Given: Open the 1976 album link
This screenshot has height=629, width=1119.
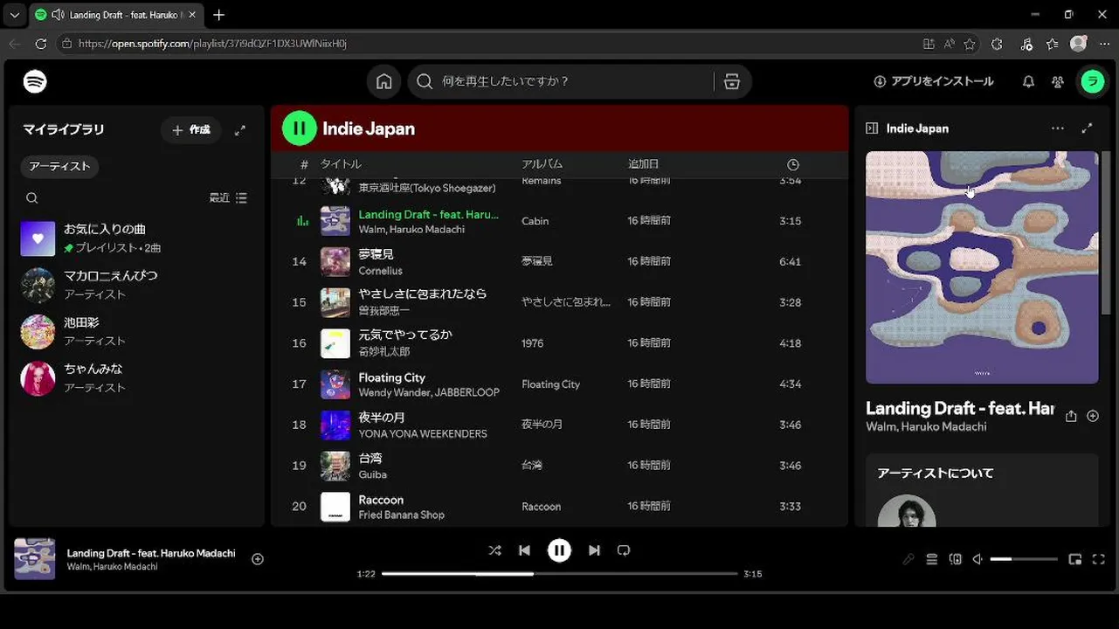Looking at the screenshot, I should coord(533,343).
